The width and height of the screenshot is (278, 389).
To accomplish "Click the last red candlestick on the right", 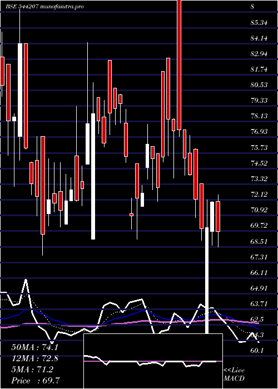I will pos(218,216).
